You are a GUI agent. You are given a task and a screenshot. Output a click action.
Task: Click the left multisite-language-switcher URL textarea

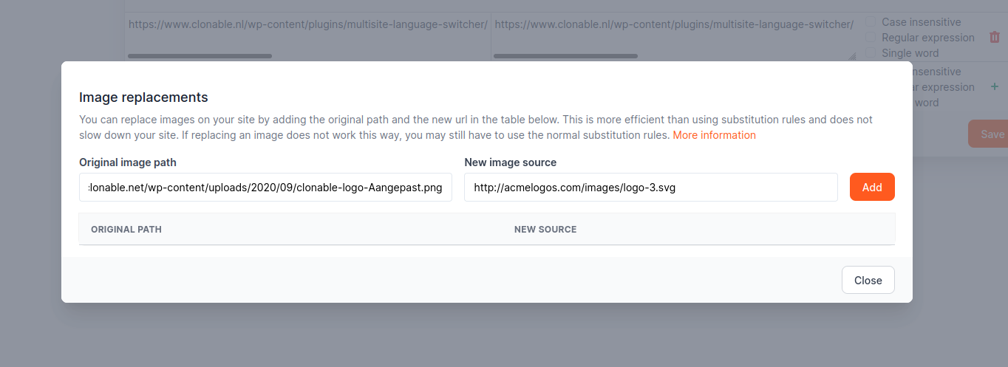(307, 33)
